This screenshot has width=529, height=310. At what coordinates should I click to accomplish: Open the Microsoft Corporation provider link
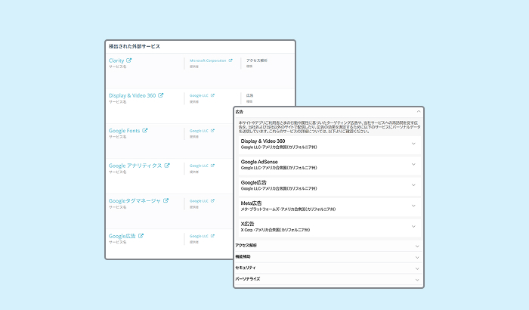tap(208, 60)
